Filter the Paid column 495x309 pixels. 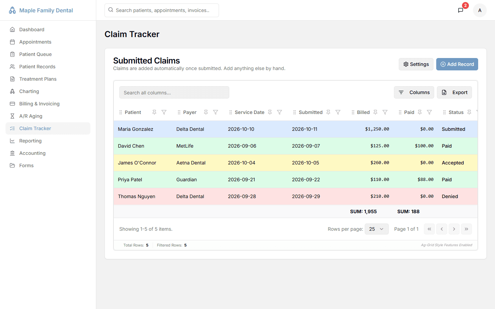pyautogui.click(x=429, y=112)
